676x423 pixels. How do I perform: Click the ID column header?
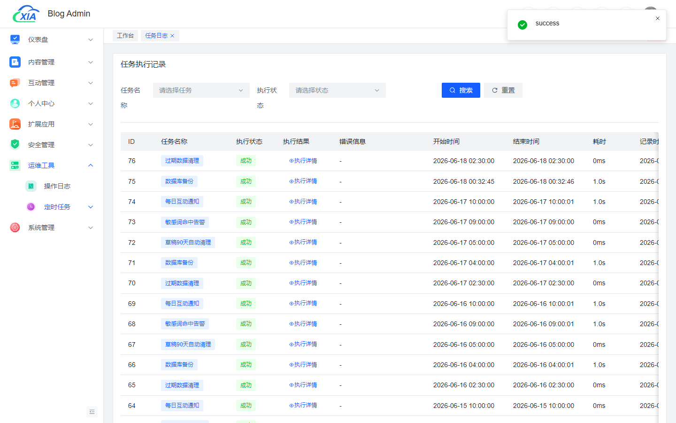click(x=131, y=141)
